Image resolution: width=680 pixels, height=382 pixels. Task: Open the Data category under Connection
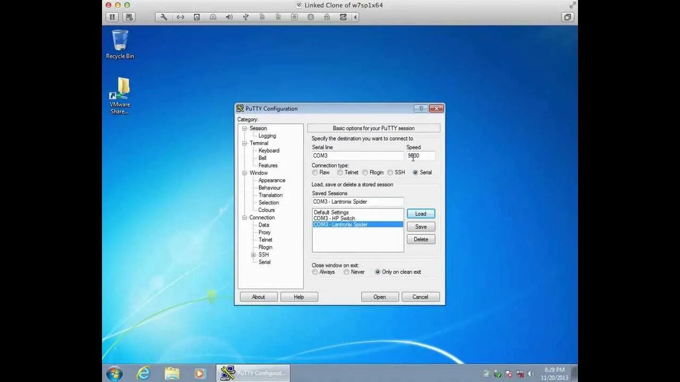click(263, 225)
